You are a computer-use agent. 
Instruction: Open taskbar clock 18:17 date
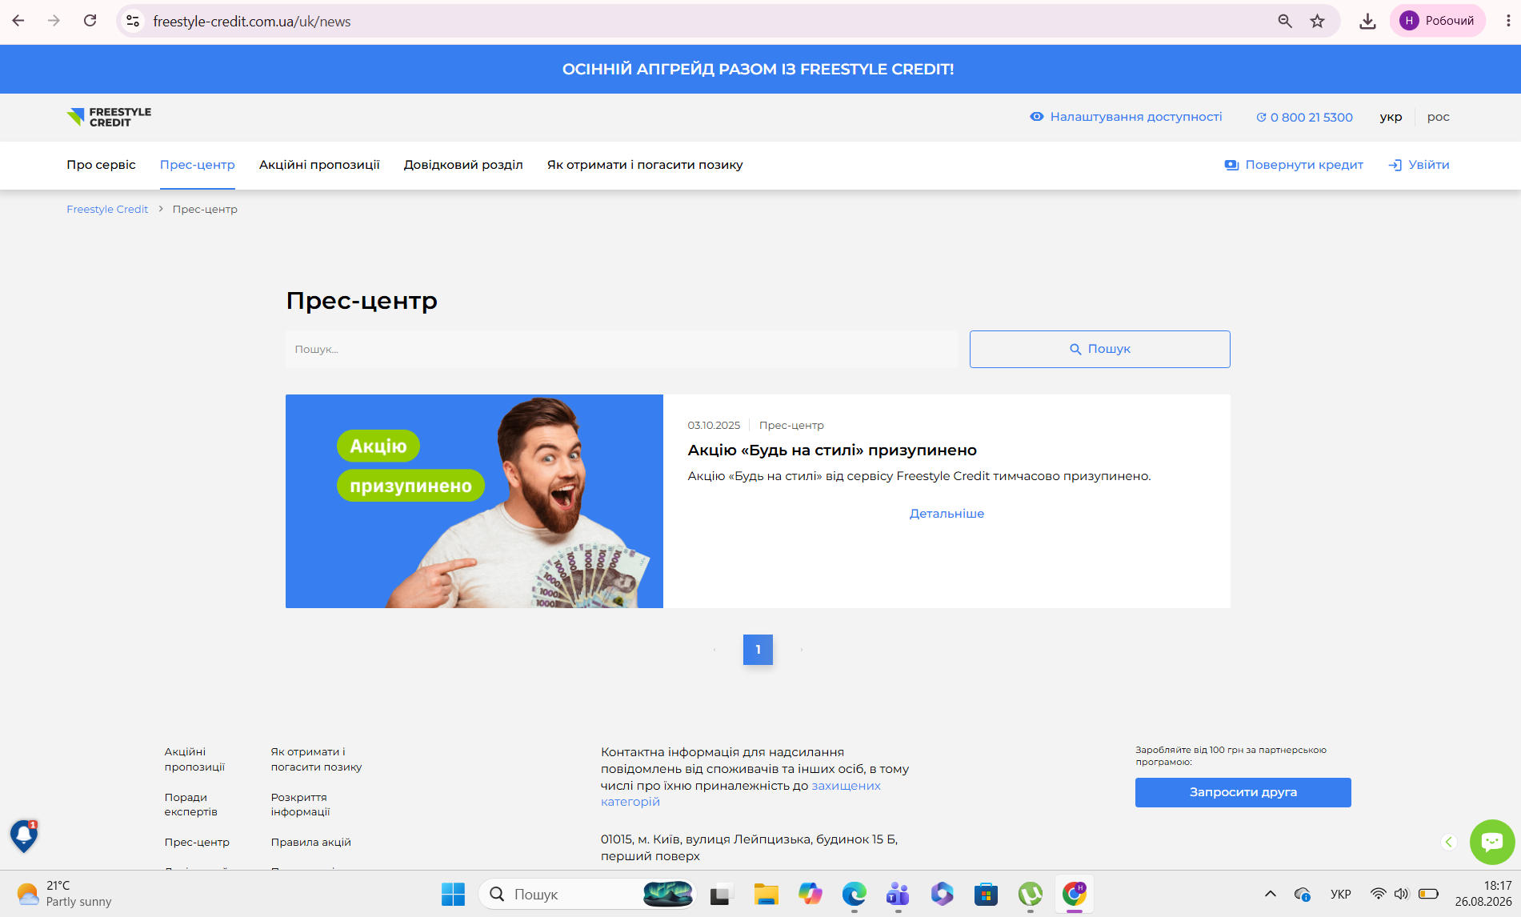1483,894
